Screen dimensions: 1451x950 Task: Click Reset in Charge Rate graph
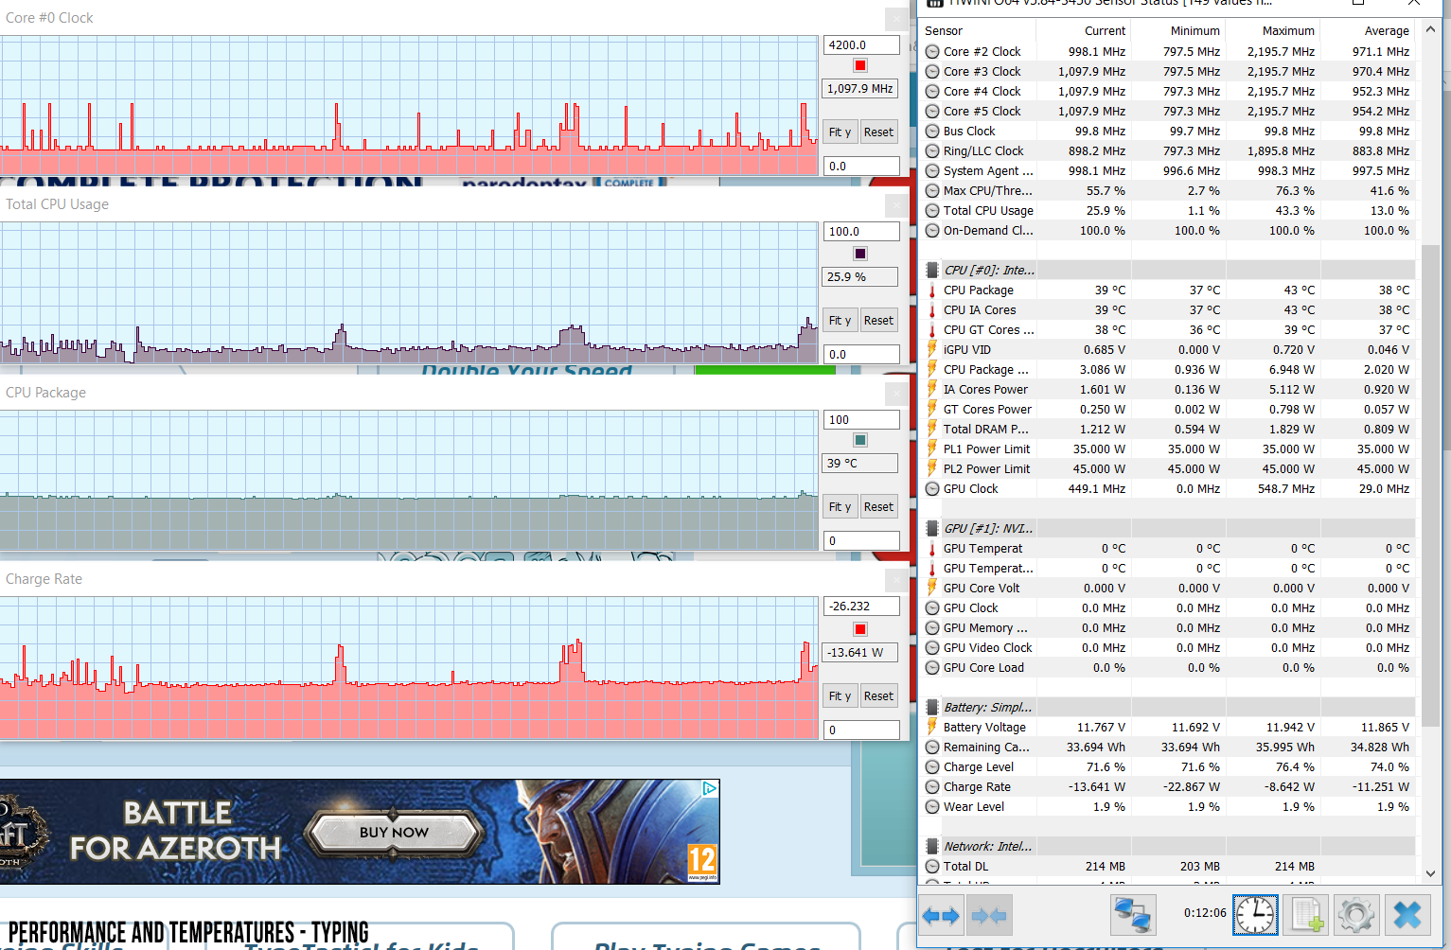878,696
